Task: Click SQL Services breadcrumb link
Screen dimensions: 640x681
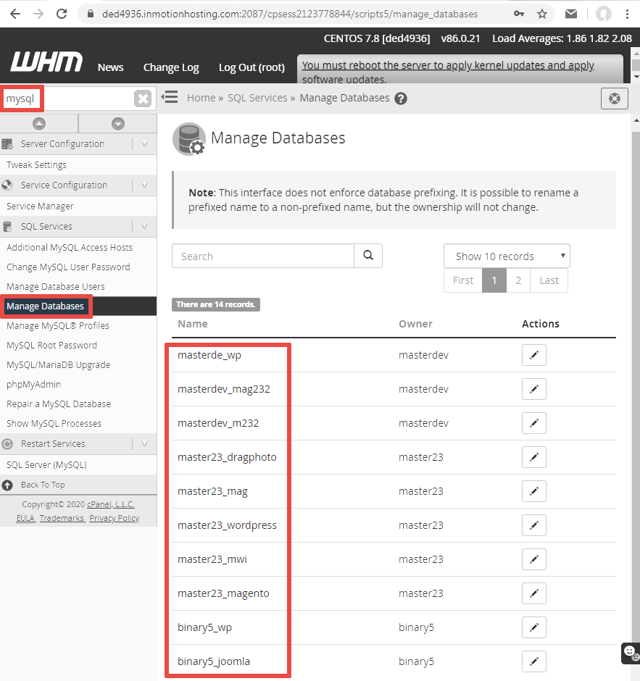Action: pos(257,98)
